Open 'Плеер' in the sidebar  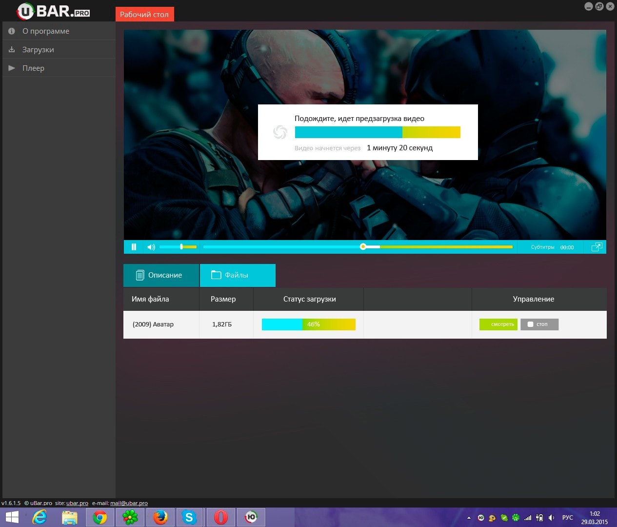point(59,68)
